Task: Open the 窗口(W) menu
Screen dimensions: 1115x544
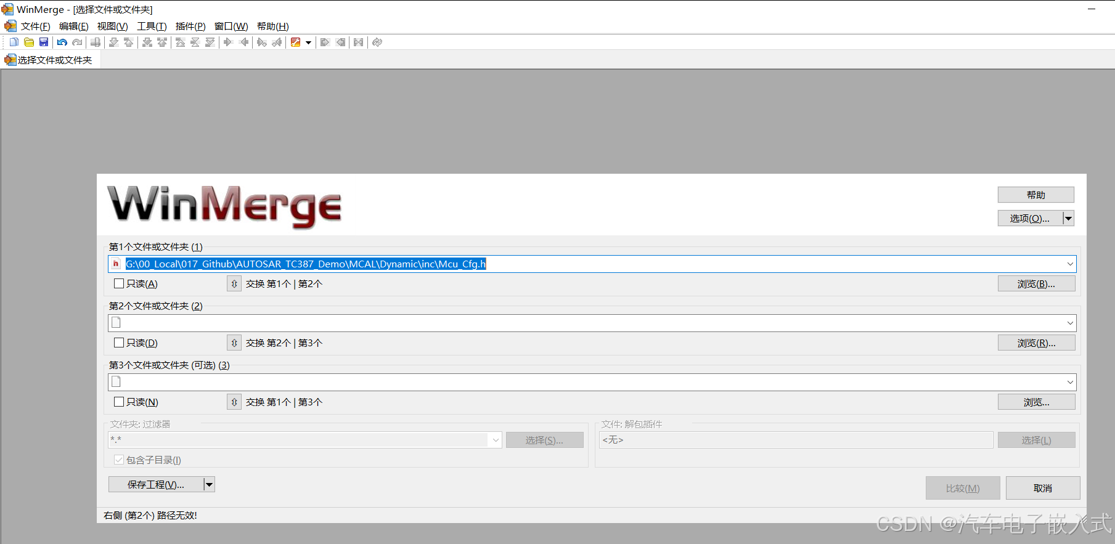Action: click(x=231, y=26)
